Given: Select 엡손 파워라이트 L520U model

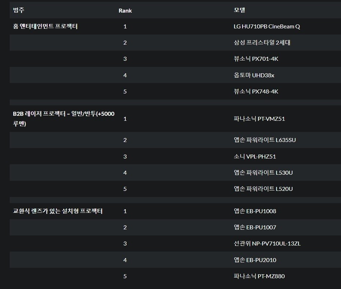Looking at the screenshot, I should click(263, 189).
